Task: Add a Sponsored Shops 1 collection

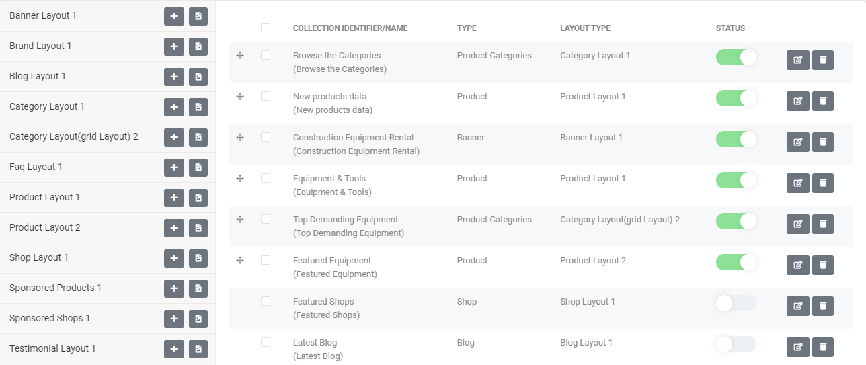Action: (173, 319)
